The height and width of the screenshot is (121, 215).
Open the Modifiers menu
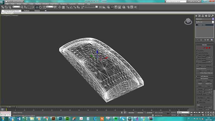click(38, 4)
